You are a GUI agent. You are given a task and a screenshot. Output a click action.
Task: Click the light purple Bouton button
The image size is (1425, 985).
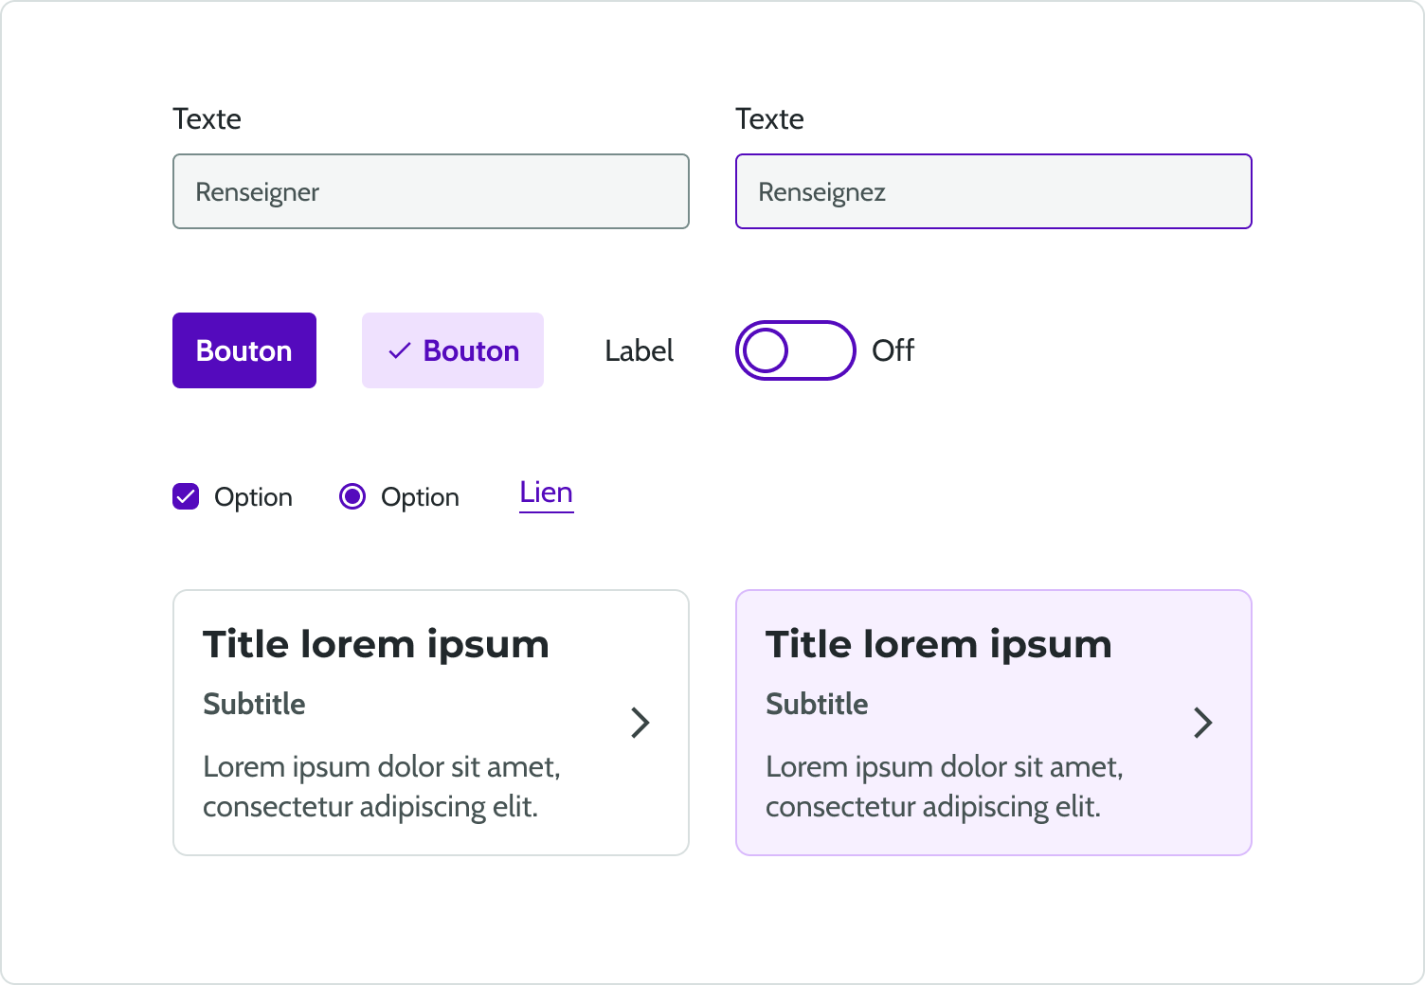(452, 350)
